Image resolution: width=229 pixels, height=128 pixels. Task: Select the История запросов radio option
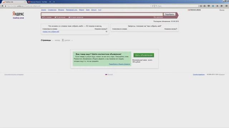[x=69, y=17]
